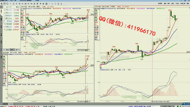The width and height of the screenshot is (190, 107).
Task: Open the 系统工具 menu
Action: click(x=183, y=4)
